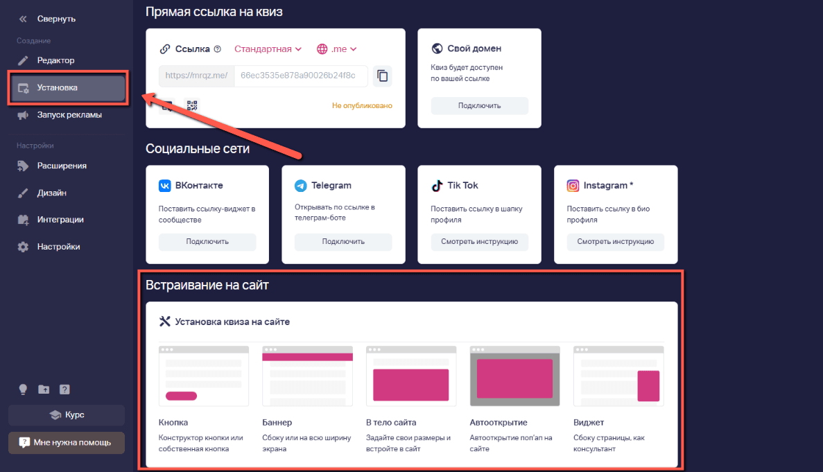Viewport: 823px width, 472px height.
Task: Click Мне нужна помощь button
Action: [x=67, y=443]
